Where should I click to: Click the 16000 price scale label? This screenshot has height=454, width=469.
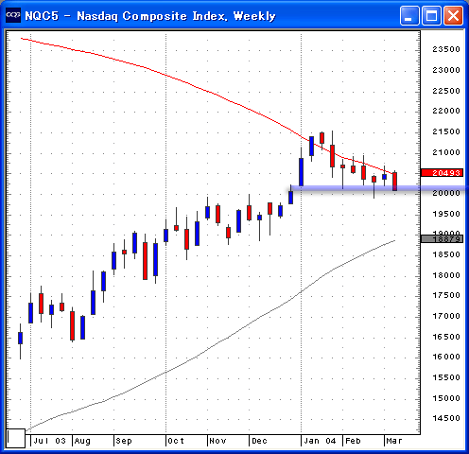(446, 357)
